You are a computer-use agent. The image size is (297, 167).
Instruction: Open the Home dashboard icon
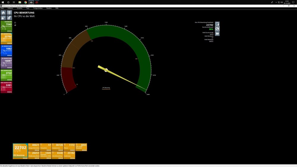pyautogui.click(x=3, y=13)
